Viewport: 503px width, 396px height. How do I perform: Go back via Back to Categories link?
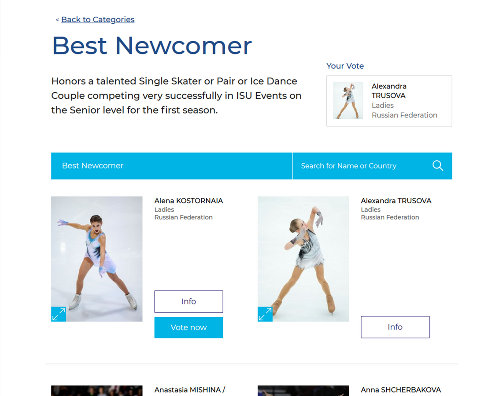point(97,19)
